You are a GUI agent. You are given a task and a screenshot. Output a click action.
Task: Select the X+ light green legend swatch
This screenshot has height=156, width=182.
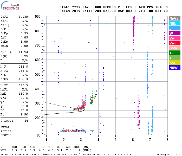click(x=175, y=58)
